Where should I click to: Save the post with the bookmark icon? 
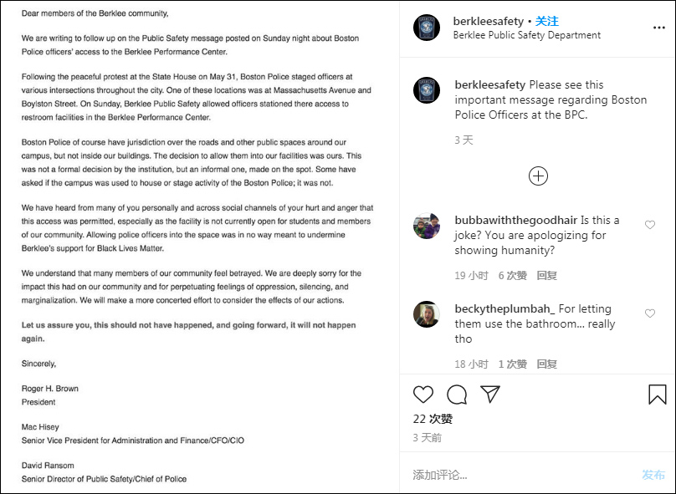coord(658,395)
